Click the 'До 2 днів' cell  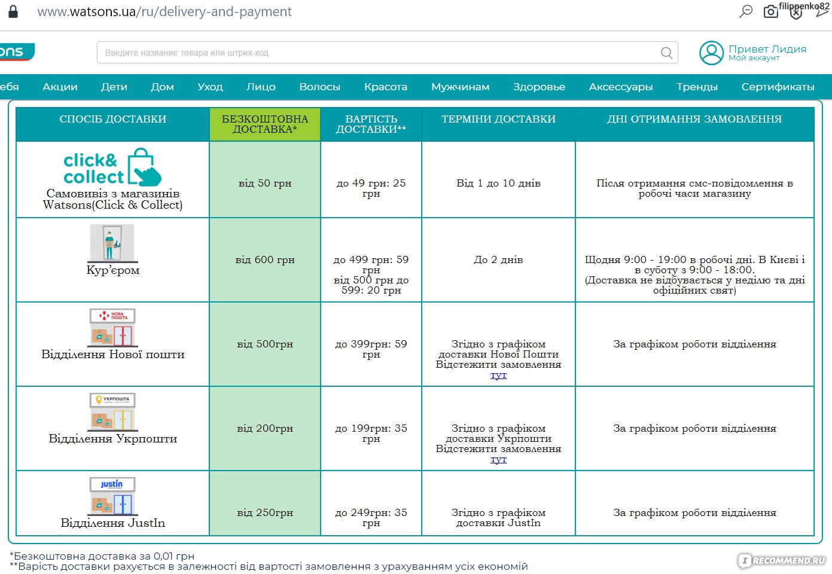498,259
